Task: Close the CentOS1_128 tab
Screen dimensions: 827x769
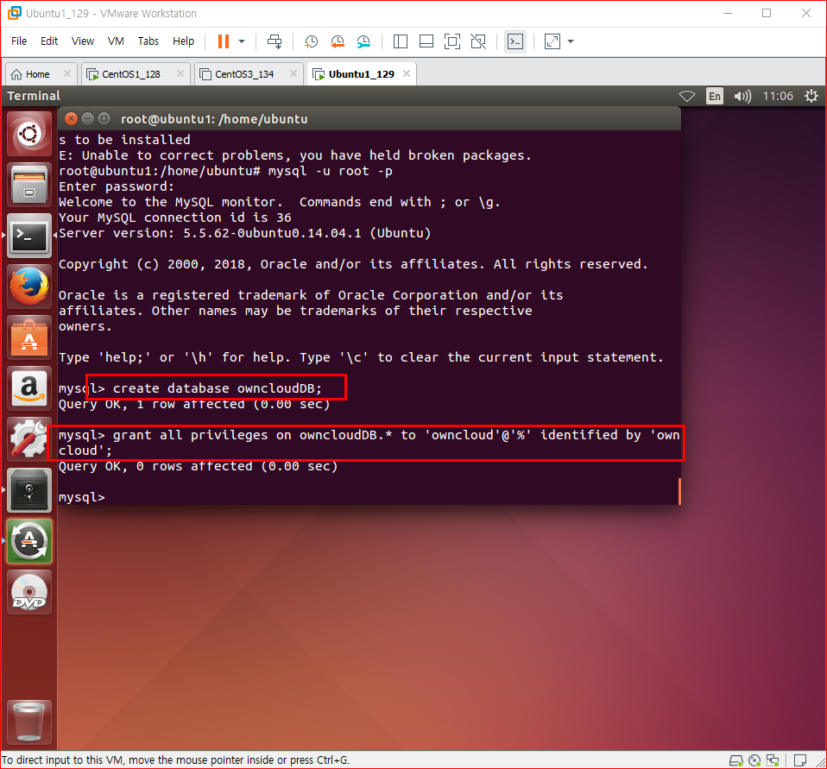Action: pyautogui.click(x=180, y=74)
